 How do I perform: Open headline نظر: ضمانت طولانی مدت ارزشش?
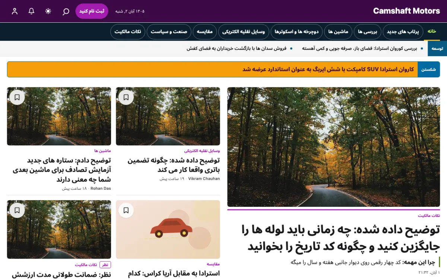61,275
